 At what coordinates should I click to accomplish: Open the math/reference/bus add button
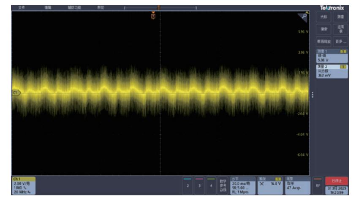223,185
